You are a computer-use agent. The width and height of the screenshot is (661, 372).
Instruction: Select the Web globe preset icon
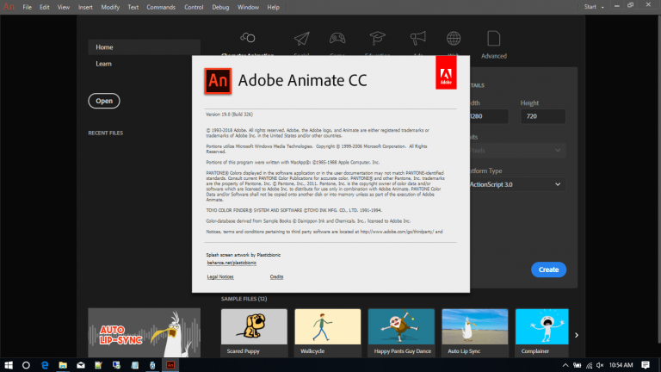[454, 39]
